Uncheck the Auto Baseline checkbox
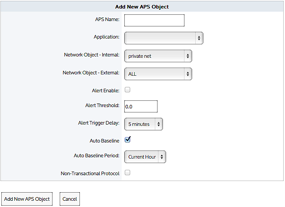The image size is (285, 207). tap(127, 140)
